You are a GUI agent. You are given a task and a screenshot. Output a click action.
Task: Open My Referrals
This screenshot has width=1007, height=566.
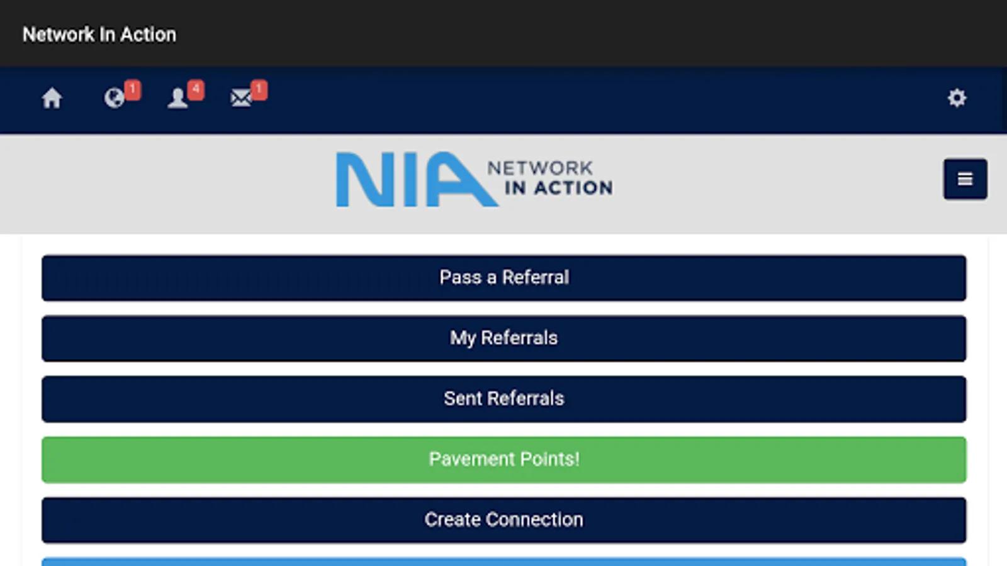point(503,338)
